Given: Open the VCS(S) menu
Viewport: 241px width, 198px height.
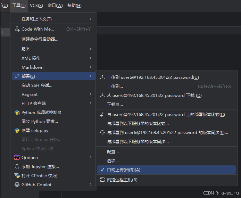Looking at the screenshot, I should point(36,6).
